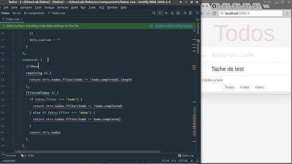Close the Todos.vue editor tab
The height and width of the screenshot is (164, 292).
(21, 19)
